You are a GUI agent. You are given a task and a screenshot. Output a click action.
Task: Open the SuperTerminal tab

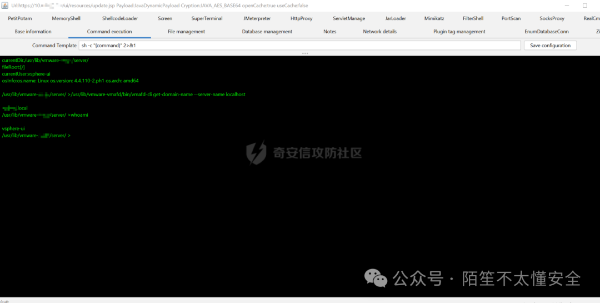(207, 18)
